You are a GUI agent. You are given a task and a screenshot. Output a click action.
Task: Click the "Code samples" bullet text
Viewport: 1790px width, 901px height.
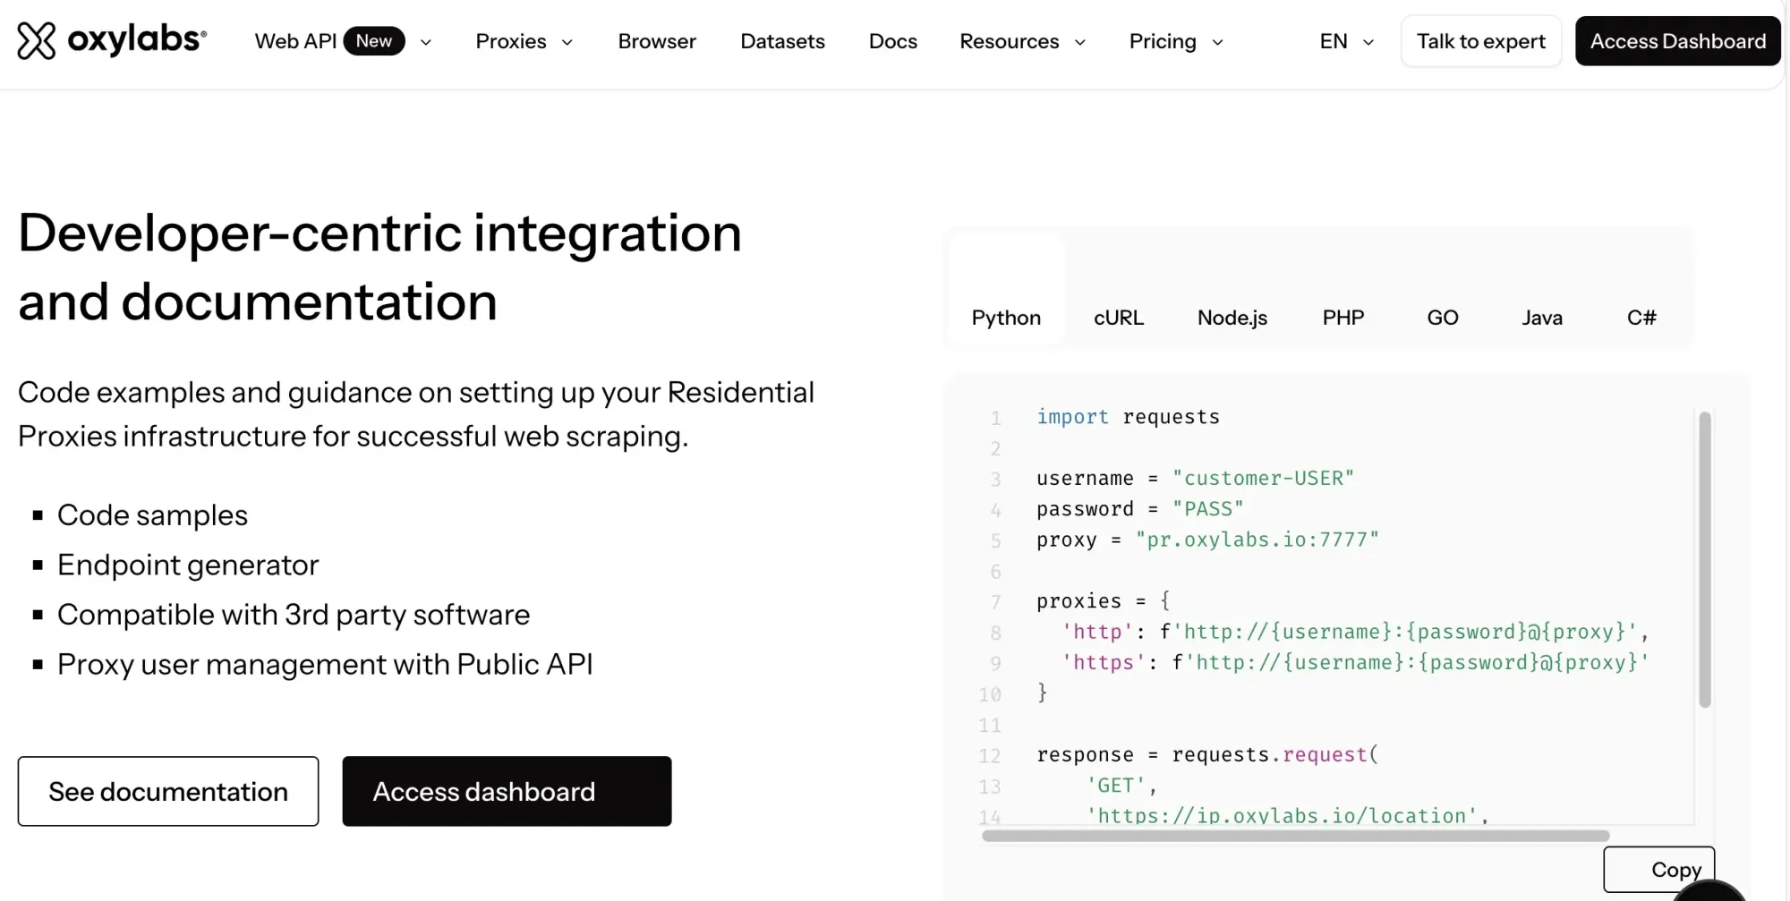coord(152,515)
